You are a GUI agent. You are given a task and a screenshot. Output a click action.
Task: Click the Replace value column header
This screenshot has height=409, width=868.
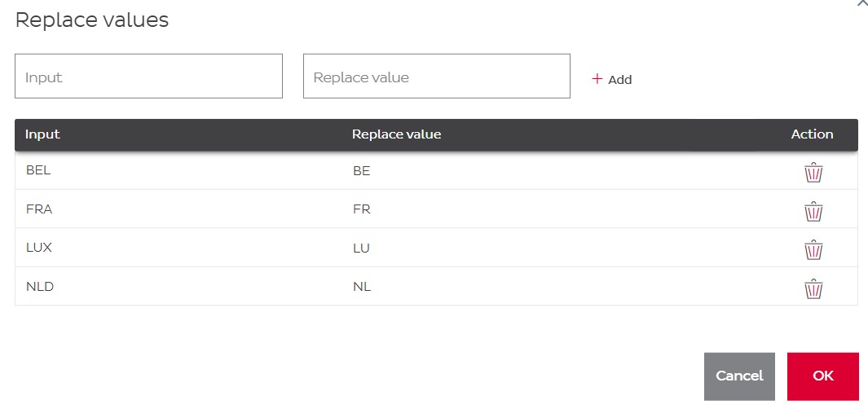(x=396, y=134)
